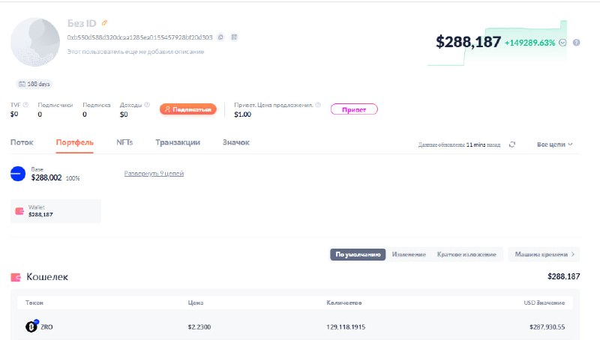600x340 pixels.
Task: Click the help icon next to the percentage change
Action: pyautogui.click(x=576, y=43)
